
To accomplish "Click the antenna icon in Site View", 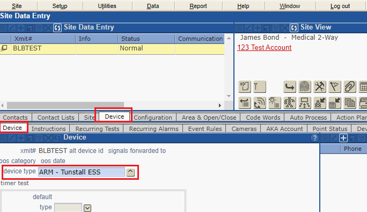I will click(260, 86).
